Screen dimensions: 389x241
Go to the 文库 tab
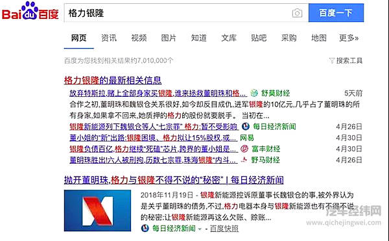[x=229, y=38]
